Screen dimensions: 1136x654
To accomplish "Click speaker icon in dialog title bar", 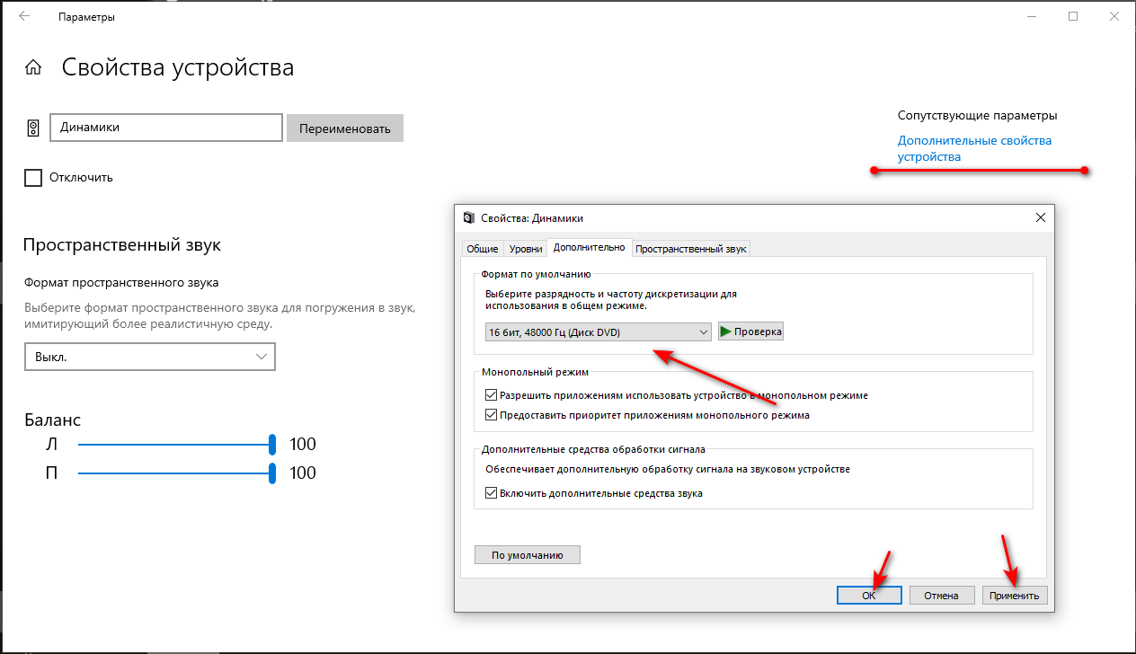I will pos(468,218).
